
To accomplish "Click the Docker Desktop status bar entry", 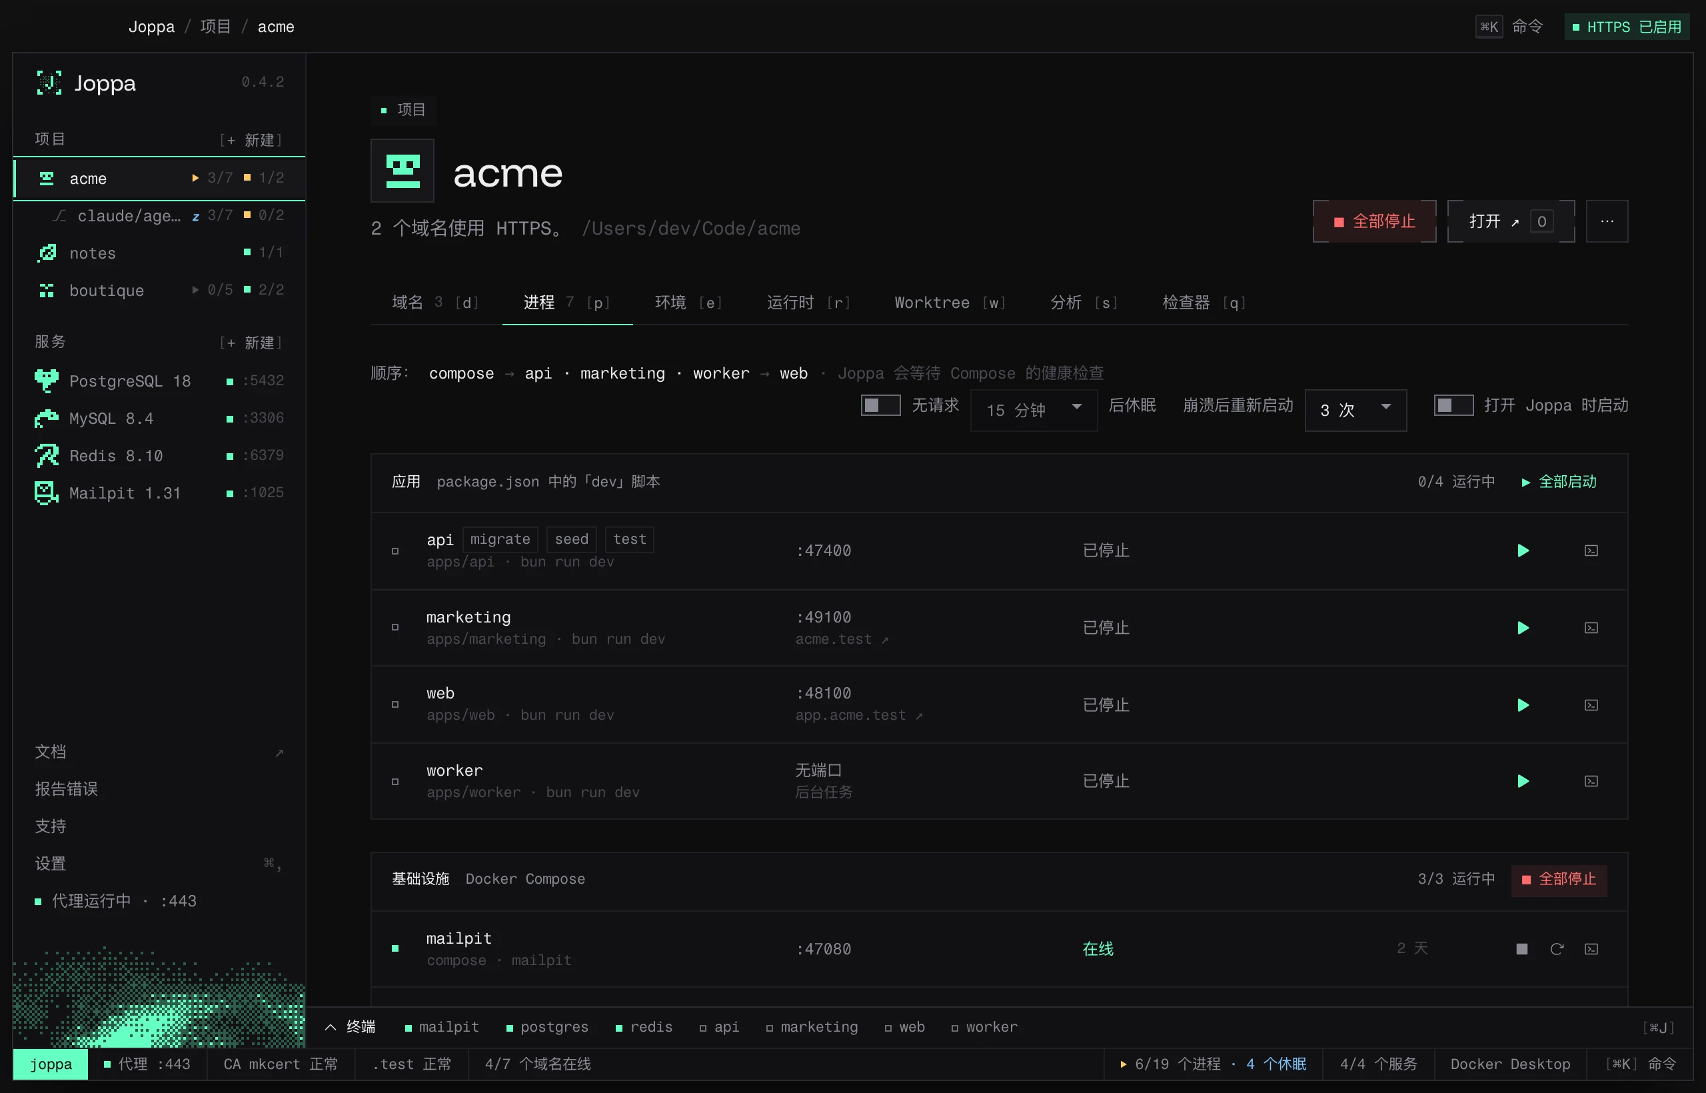I will click(1510, 1064).
